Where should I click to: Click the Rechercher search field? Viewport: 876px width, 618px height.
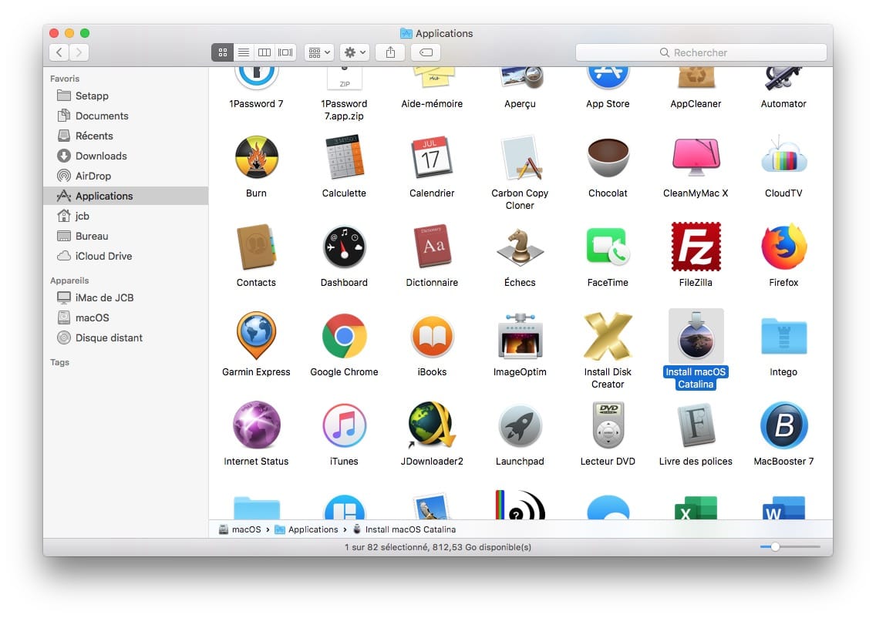click(x=701, y=52)
